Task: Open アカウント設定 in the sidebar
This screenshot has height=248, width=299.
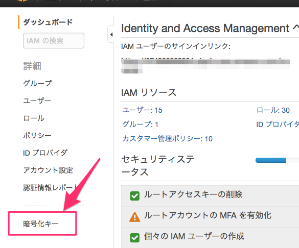Action: (48, 170)
